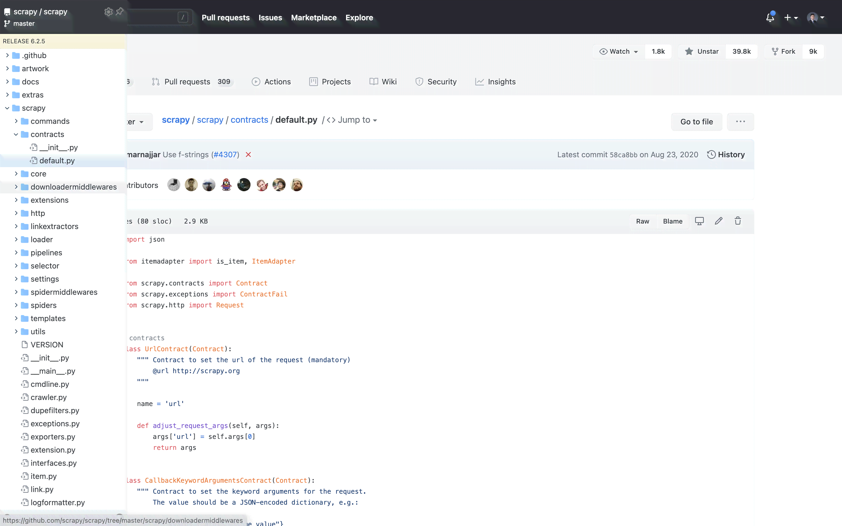Viewport: 842px width, 526px height.
Task: Open exceptions.py in tree
Action: point(55,423)
